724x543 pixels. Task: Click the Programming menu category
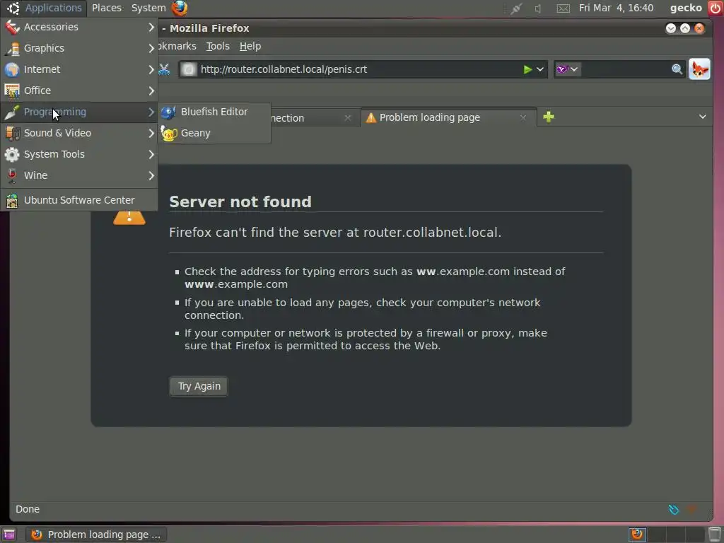click(x=79, y=112)
